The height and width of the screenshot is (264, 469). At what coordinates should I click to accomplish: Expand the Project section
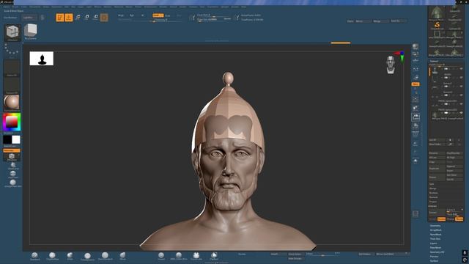pyautogui.click(x=433, y=202)
